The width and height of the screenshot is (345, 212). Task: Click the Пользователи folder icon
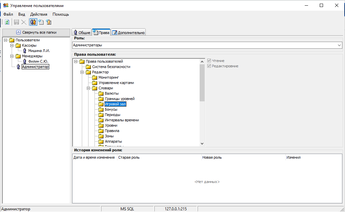(x=12, y=40)
